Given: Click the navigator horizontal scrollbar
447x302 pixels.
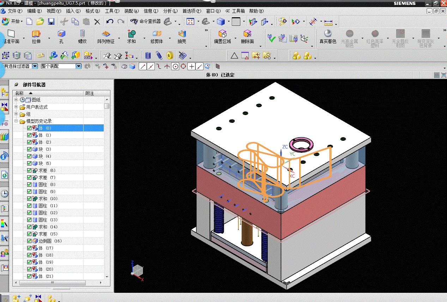Looking at the screenshot, I should coord(52,283).
